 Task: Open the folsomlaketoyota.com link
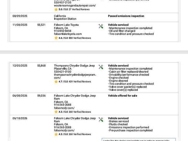(x=68, y=34)
